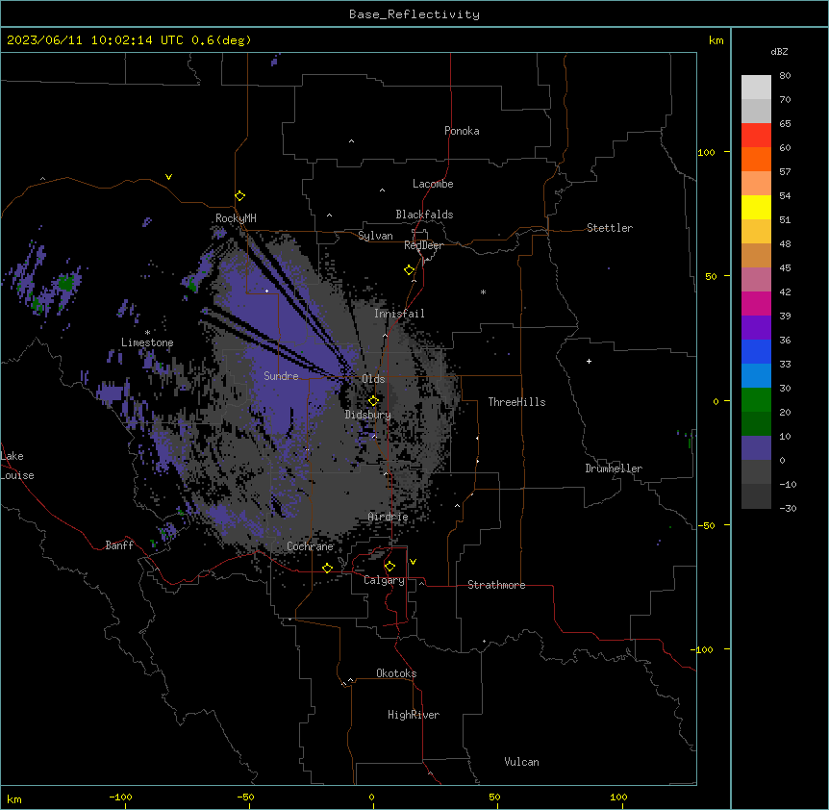Click the Airdrie city label
This screenshot has height=810, width=829.
389,517
